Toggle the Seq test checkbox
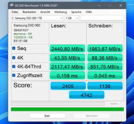 coord(14,48)
